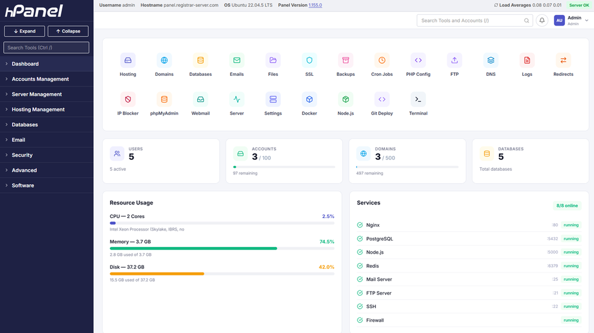Open the Cron Jobs clock icon

coord(382,60)
